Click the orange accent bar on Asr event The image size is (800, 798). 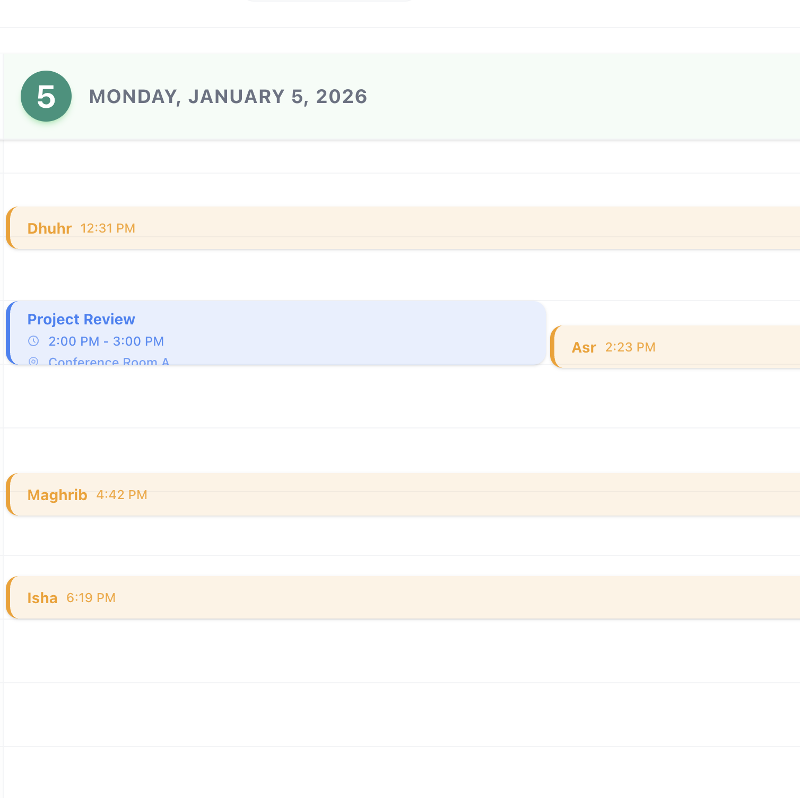click(555, 347)
